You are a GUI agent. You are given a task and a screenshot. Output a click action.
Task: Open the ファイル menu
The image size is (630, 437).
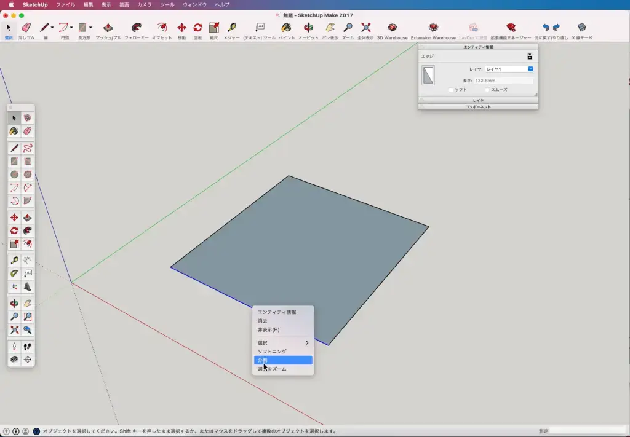65,5
